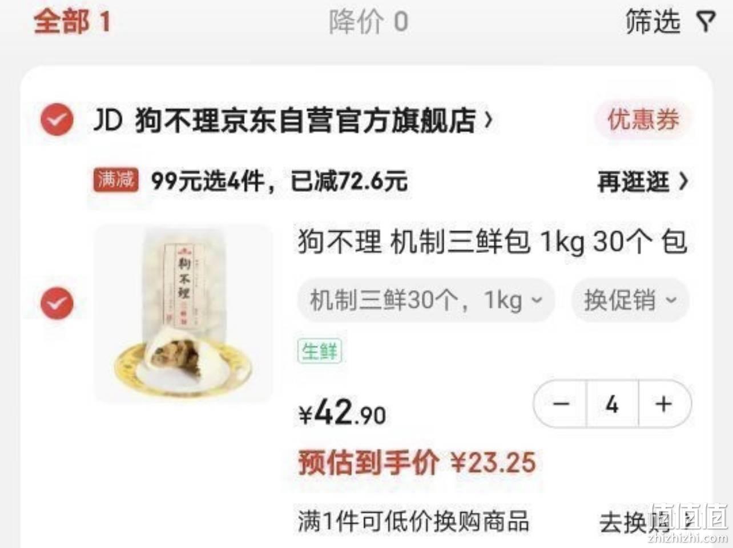Viewport: 733px width, 548px height.
Task: Open the 筛选 filter option
Action: [x=653, y=22]
